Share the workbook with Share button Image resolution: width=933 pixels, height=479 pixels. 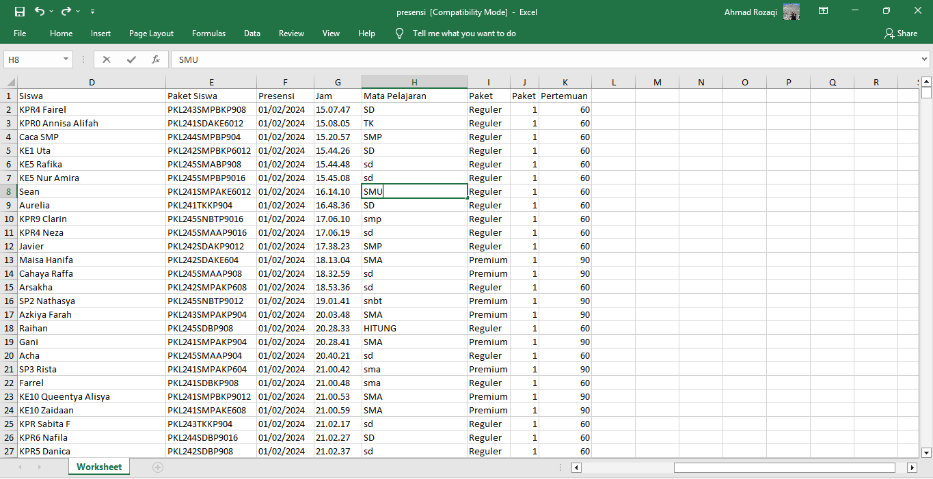[x=900, y=33]
